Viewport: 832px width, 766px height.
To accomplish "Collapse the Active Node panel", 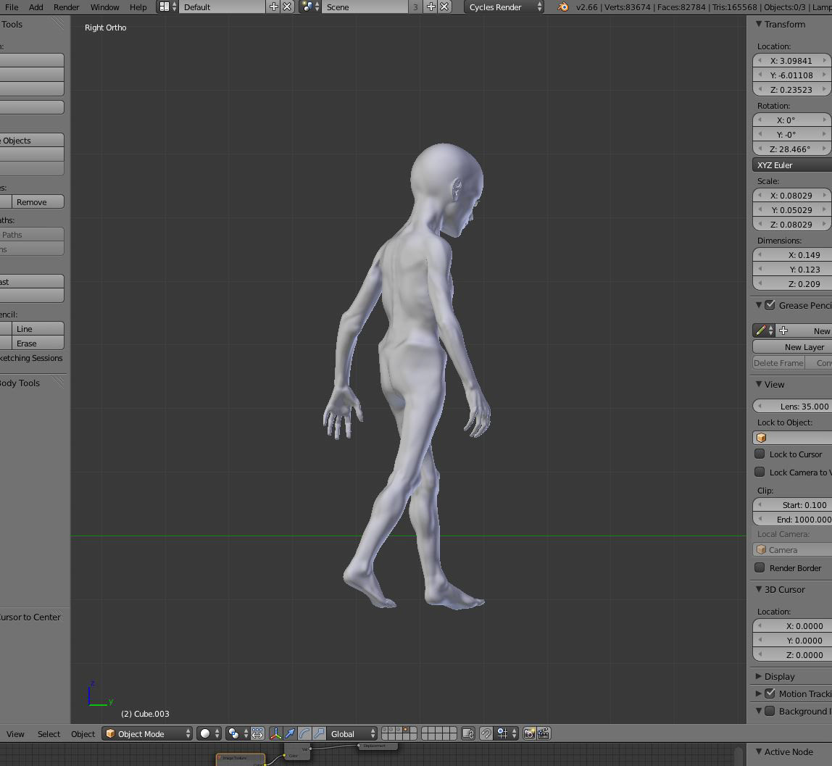I will (x=759, y=752).
